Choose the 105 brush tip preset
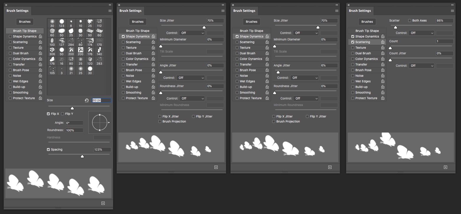The image size is (461, 214). tap(52, 71)
